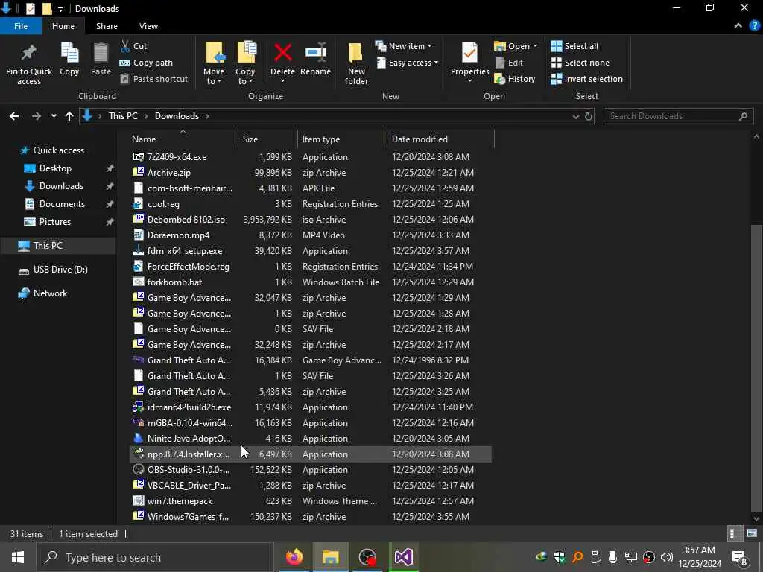Sort by the Item type column header
The image size is (763, 572).
coord(341,139)
